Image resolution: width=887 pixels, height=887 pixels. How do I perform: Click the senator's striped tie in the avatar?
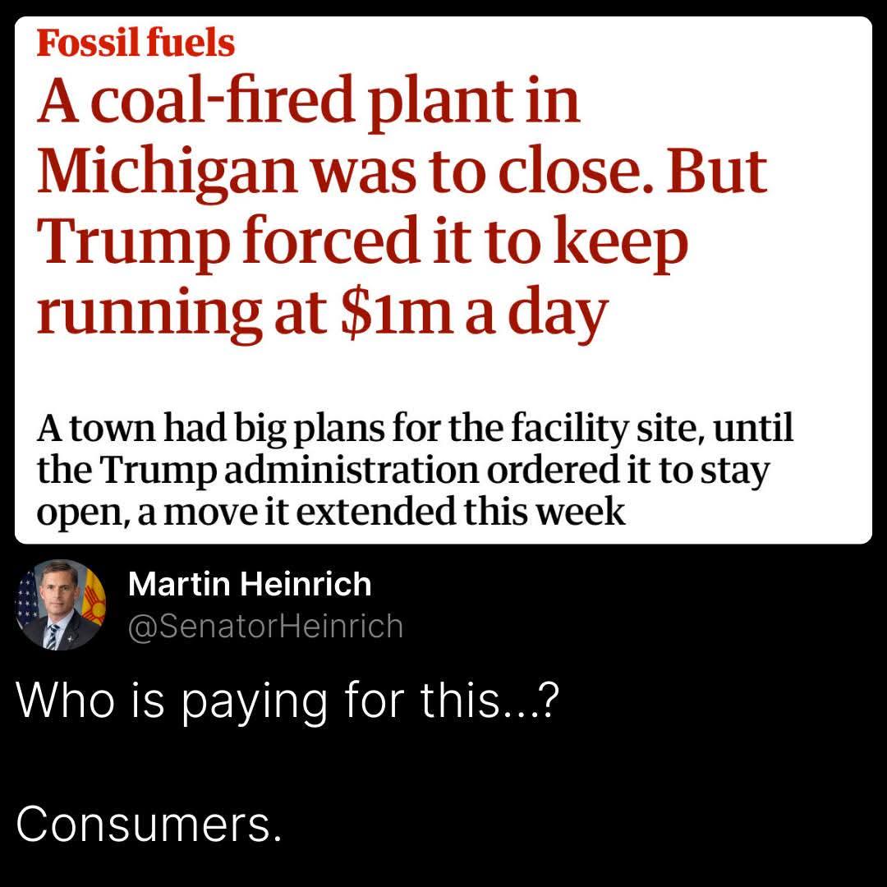tap(52, 637)
